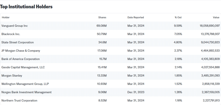
Task: Click the 34.6M shares value
Action: click(102, 42)
